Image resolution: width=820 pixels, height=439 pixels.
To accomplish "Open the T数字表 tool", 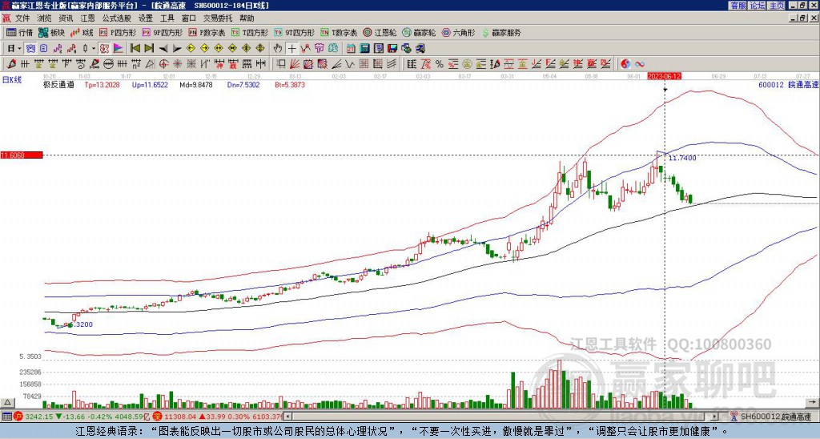I will click(339, 32).
